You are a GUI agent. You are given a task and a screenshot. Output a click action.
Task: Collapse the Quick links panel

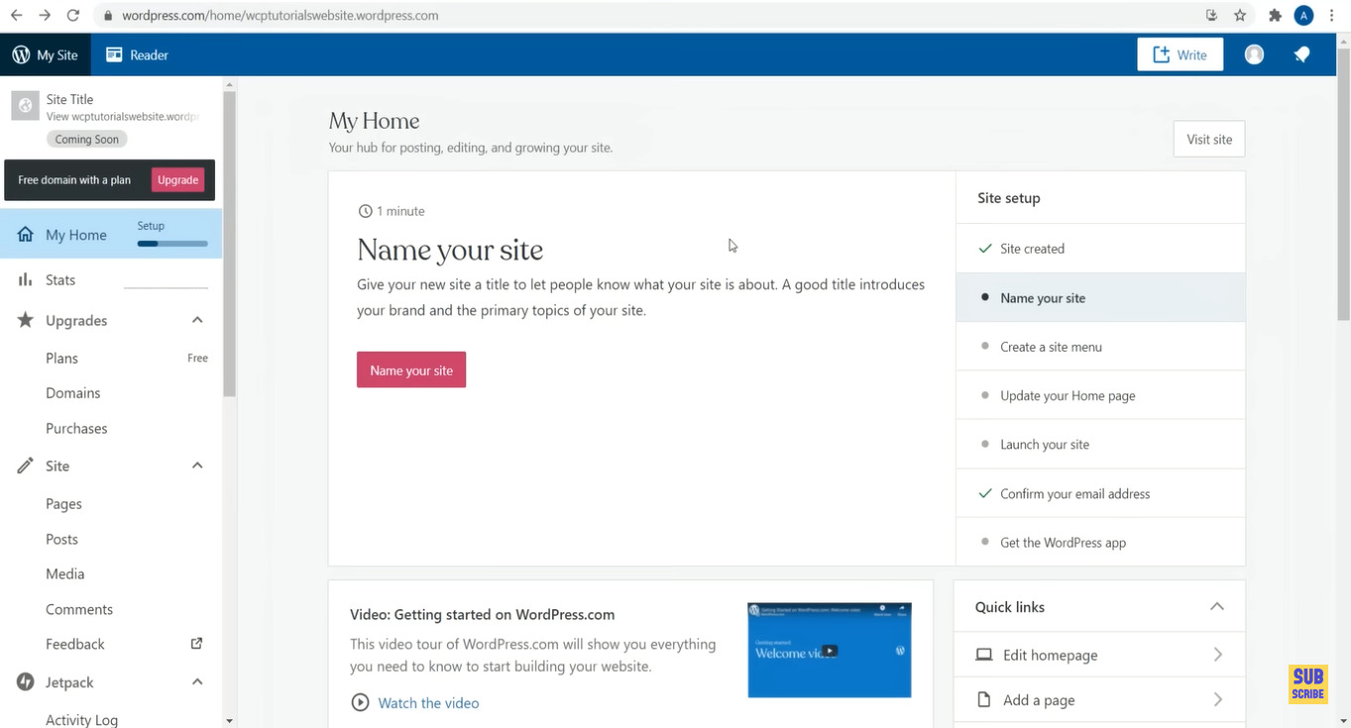[x=1217, y=607]
